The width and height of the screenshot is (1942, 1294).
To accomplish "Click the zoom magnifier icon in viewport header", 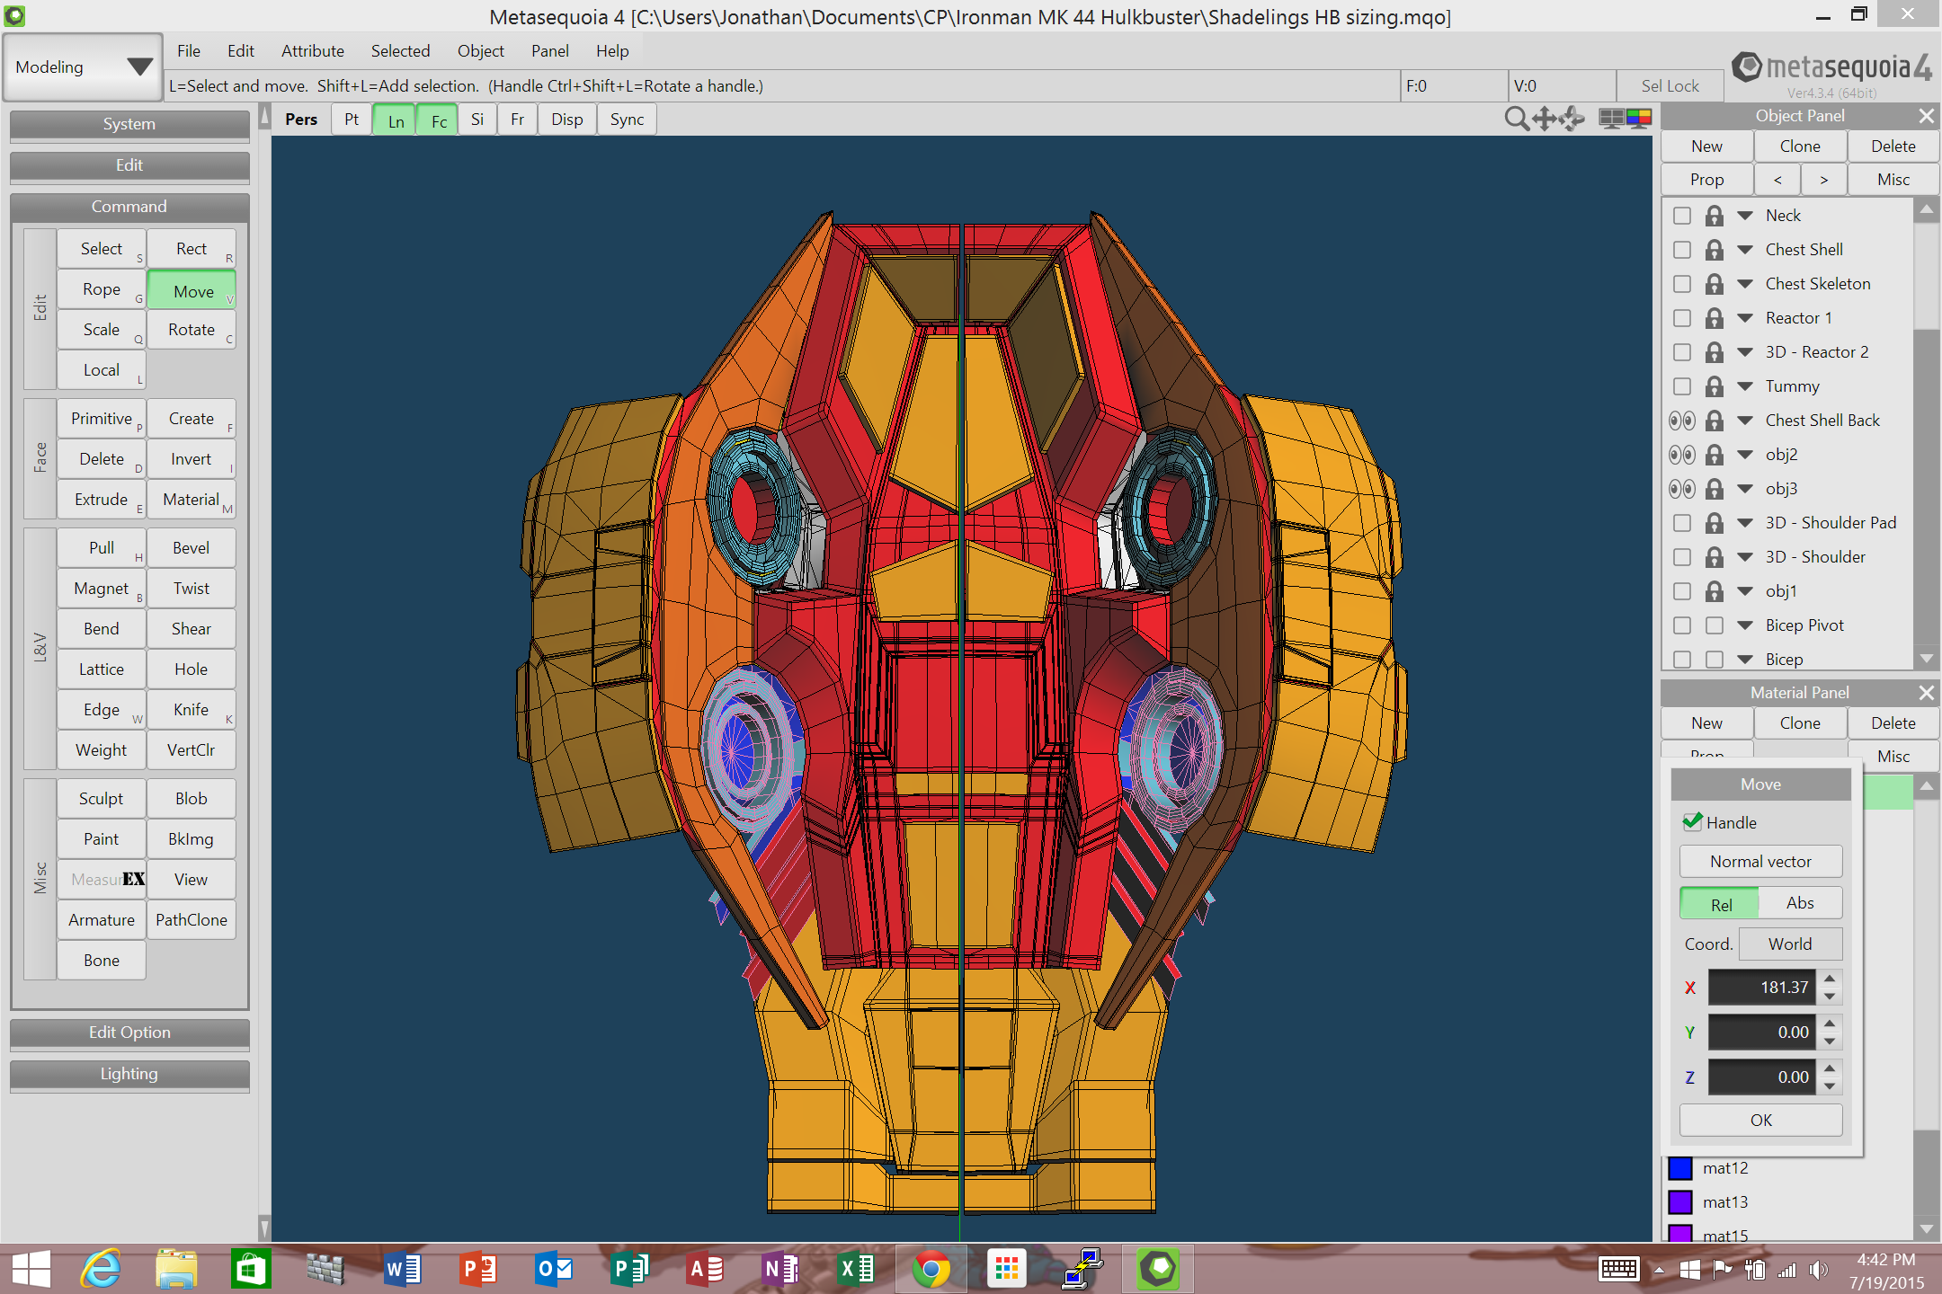I will [x=1516, y=119].
